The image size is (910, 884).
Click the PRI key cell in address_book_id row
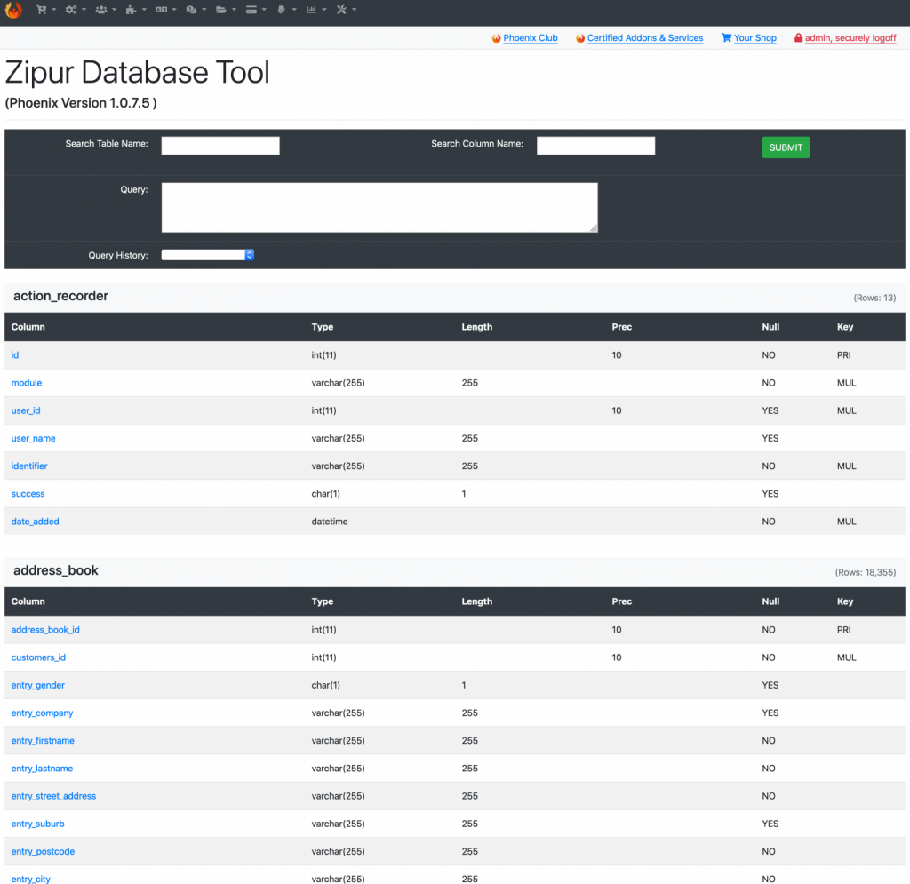click(844, 629)
